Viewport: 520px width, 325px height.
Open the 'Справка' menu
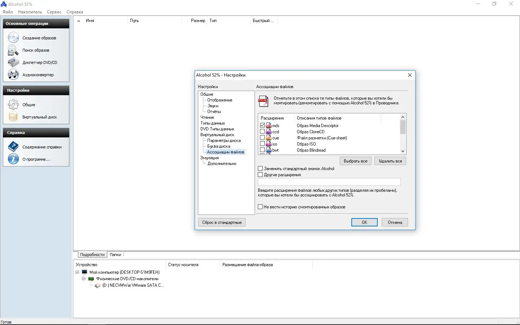(x=75, y=12)
